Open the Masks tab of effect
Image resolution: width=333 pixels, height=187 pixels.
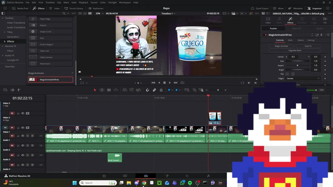tap(300, 40)
